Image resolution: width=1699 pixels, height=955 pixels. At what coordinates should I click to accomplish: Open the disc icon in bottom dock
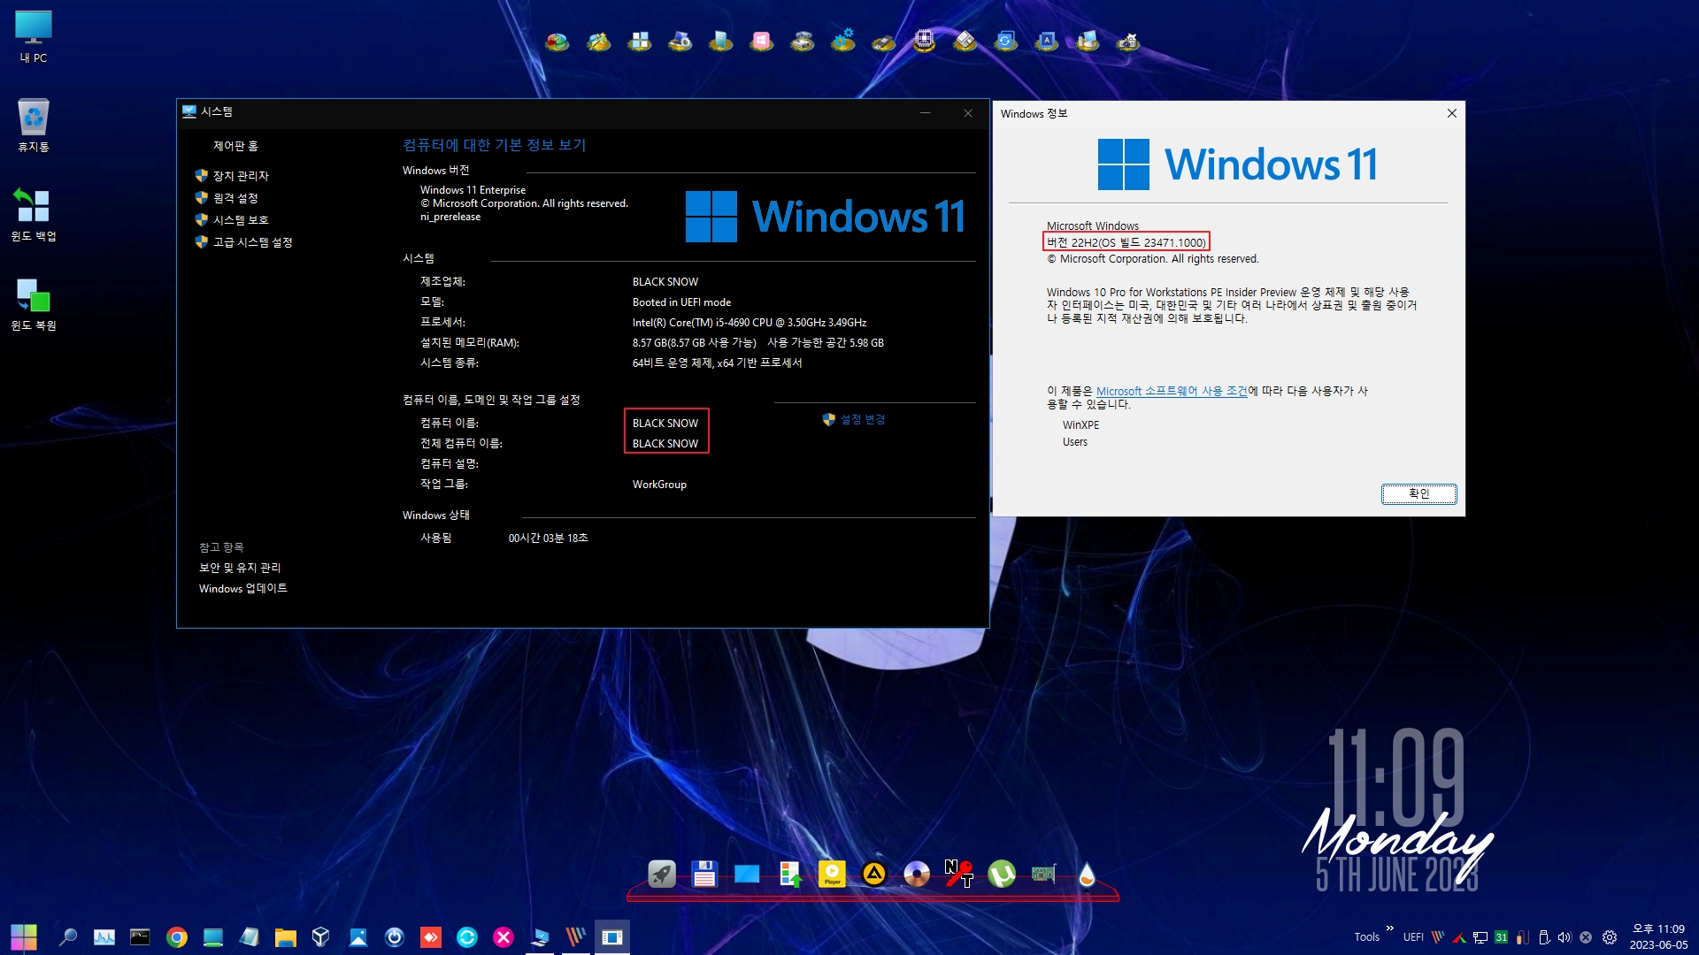(917, 875)
